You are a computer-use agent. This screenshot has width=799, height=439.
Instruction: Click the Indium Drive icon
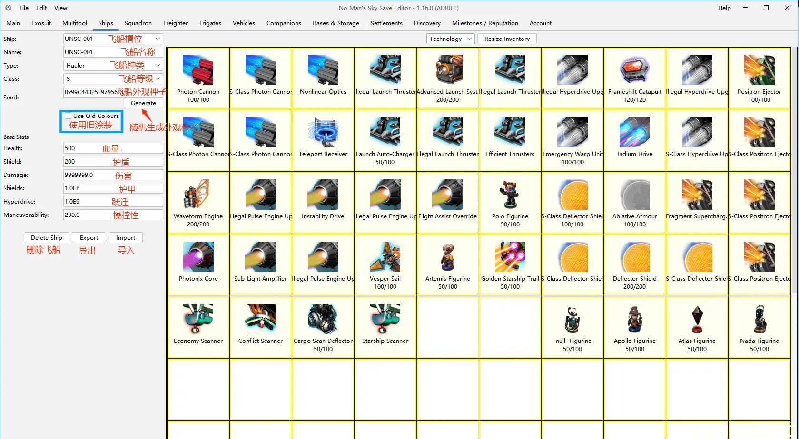635,132
